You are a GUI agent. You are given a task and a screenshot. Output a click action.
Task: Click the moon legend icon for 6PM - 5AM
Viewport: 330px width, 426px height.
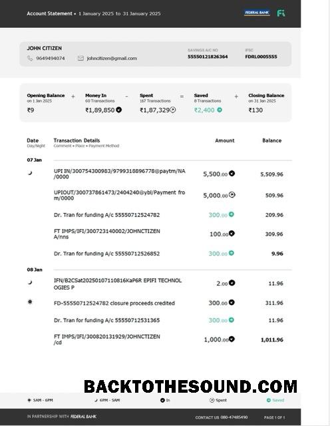pos(96,400)
